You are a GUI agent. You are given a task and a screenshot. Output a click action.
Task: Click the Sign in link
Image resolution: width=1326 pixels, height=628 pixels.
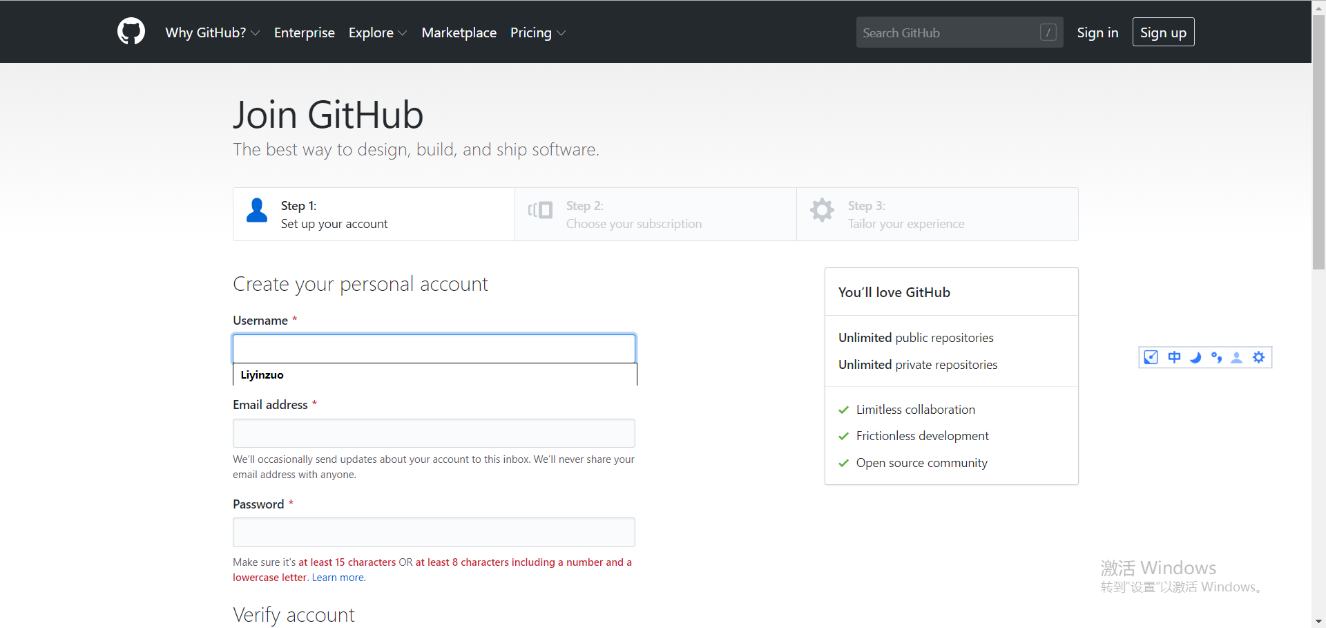coord(1097,32)
